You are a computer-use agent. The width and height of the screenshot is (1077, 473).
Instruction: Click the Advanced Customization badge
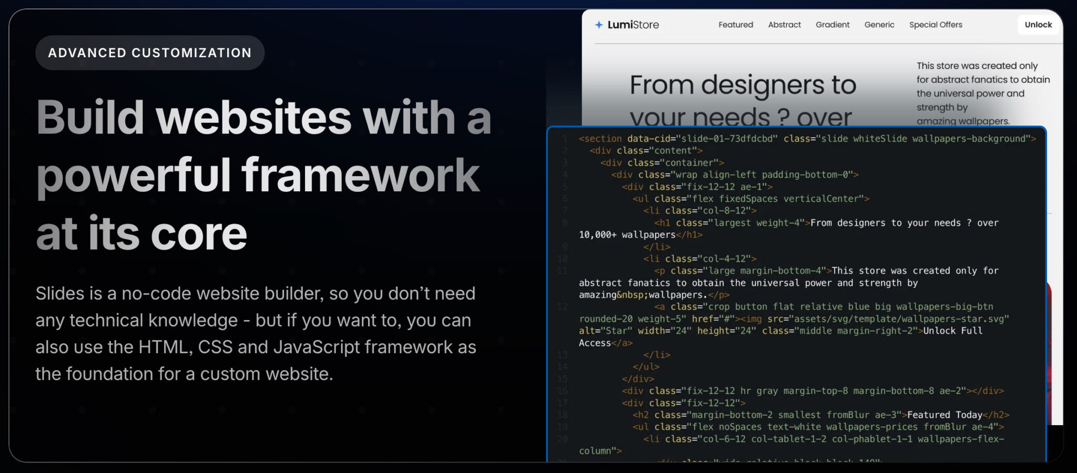click(x=149, y=53)
